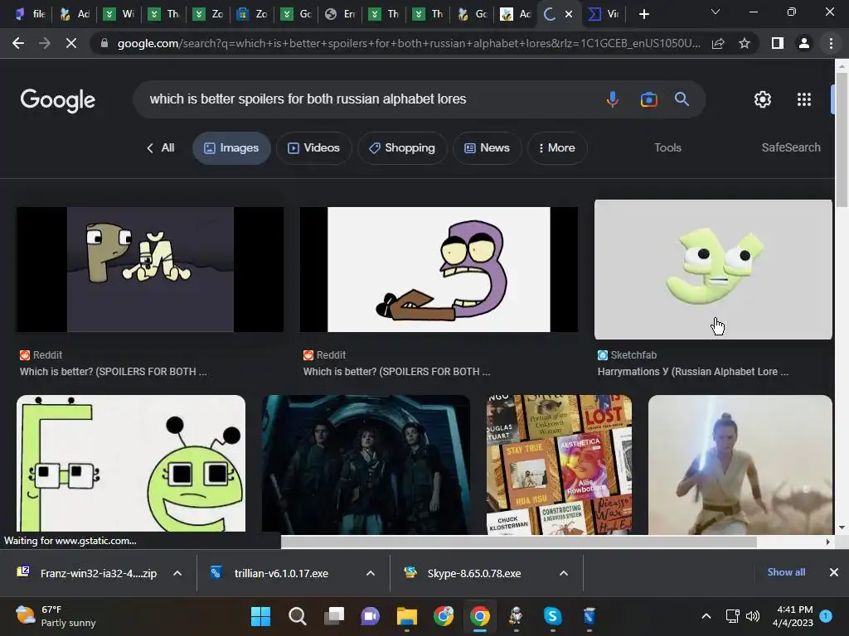Open a new browser tab
Image resolution: width=849 pixels, height=636 pixels.
point(643,14)
